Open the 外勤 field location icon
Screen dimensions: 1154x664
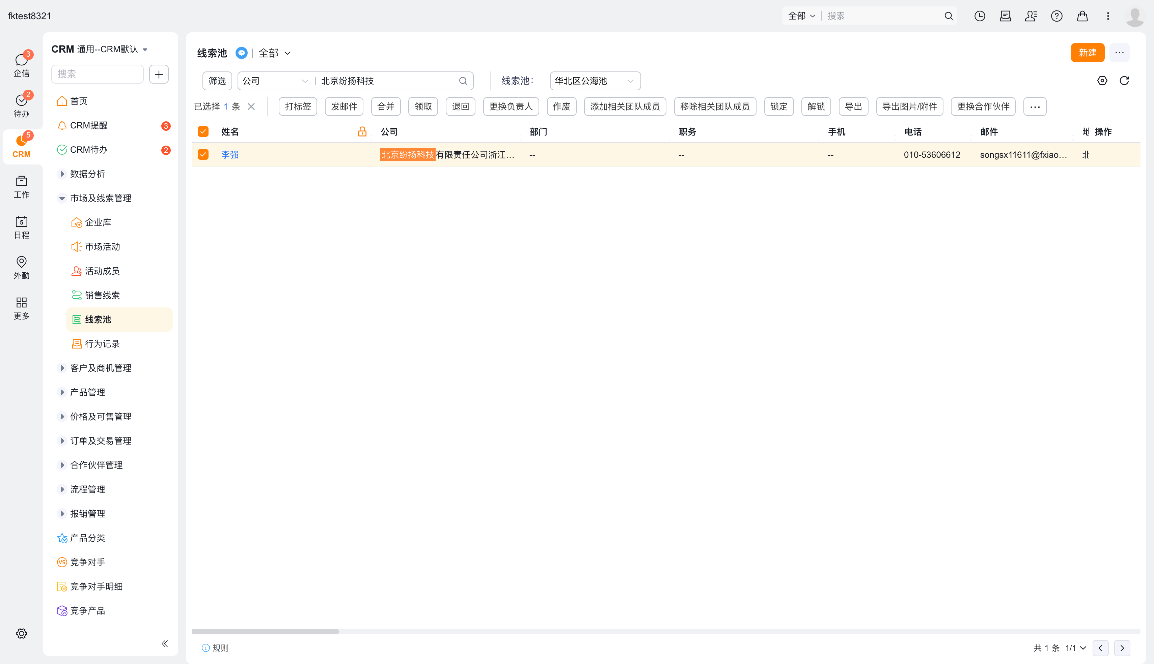click(22, 267)
